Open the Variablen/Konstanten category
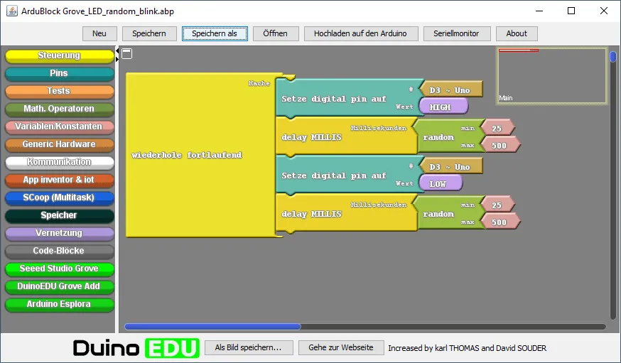Viewport: 621px width, 363px height. point(59,126)
